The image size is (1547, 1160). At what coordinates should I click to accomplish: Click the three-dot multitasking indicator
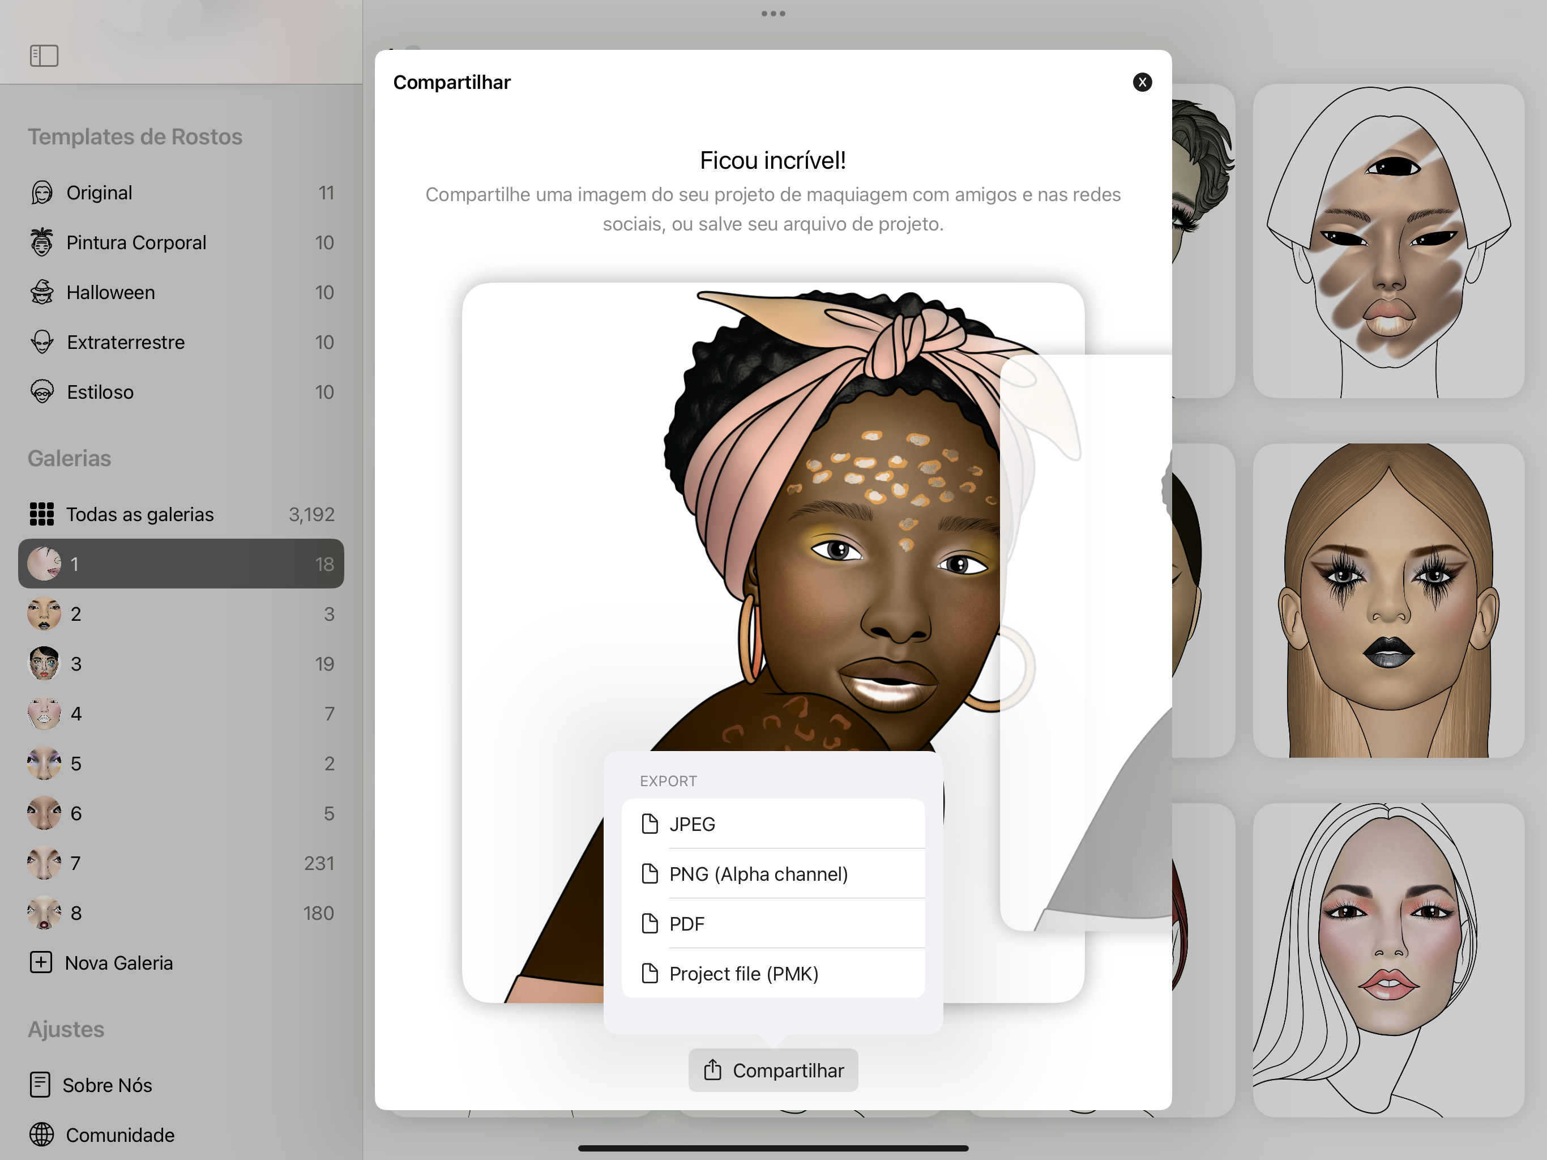click(773, 13)
